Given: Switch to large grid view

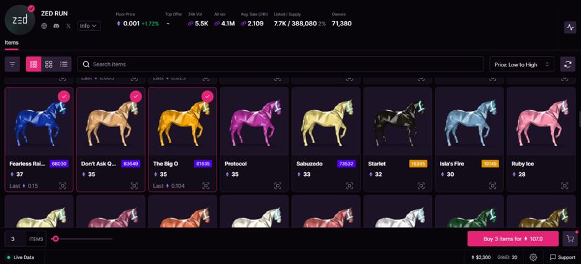Looking at the screenshot, I should coord(49,64).
